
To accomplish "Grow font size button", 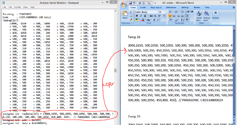I will [x=154, y=20].
